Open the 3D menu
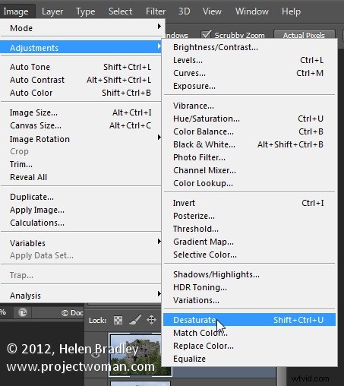344x386 pixels. [x=184, y=11]
